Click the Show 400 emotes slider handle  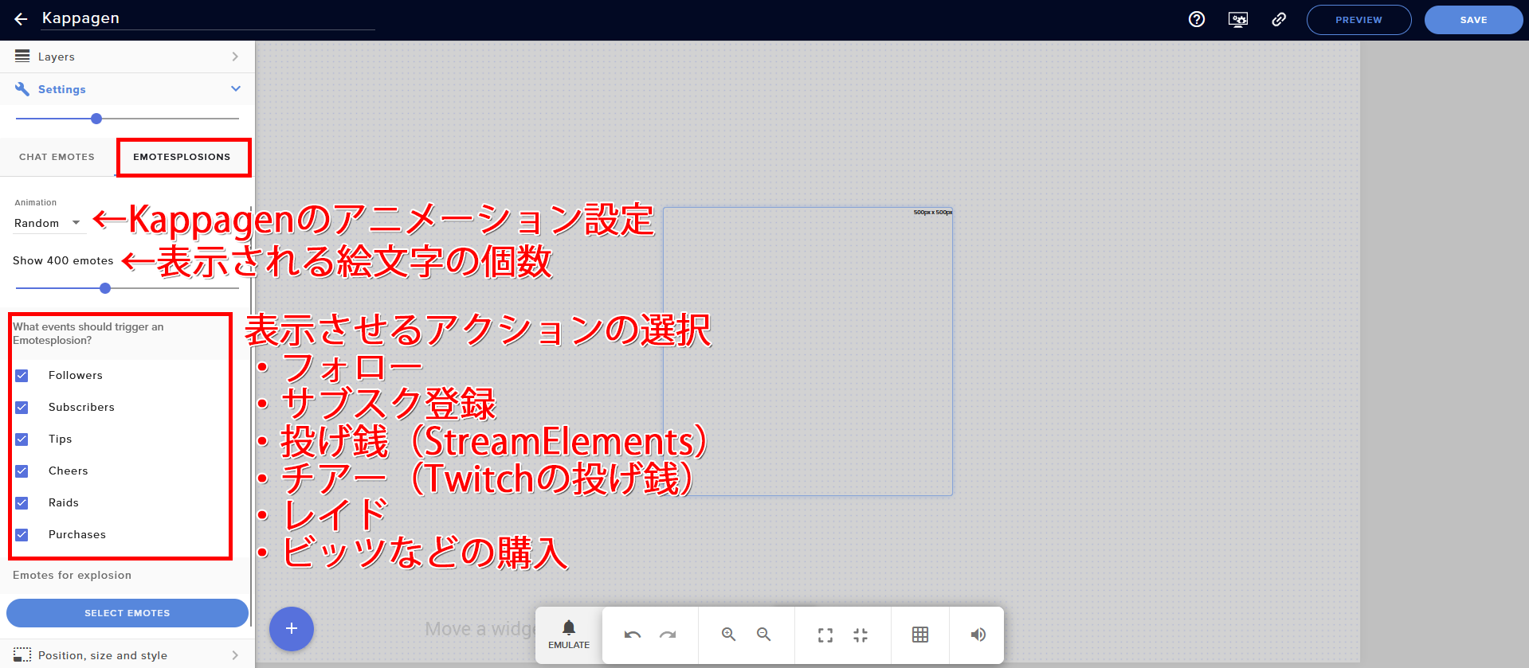pos(105,288)
